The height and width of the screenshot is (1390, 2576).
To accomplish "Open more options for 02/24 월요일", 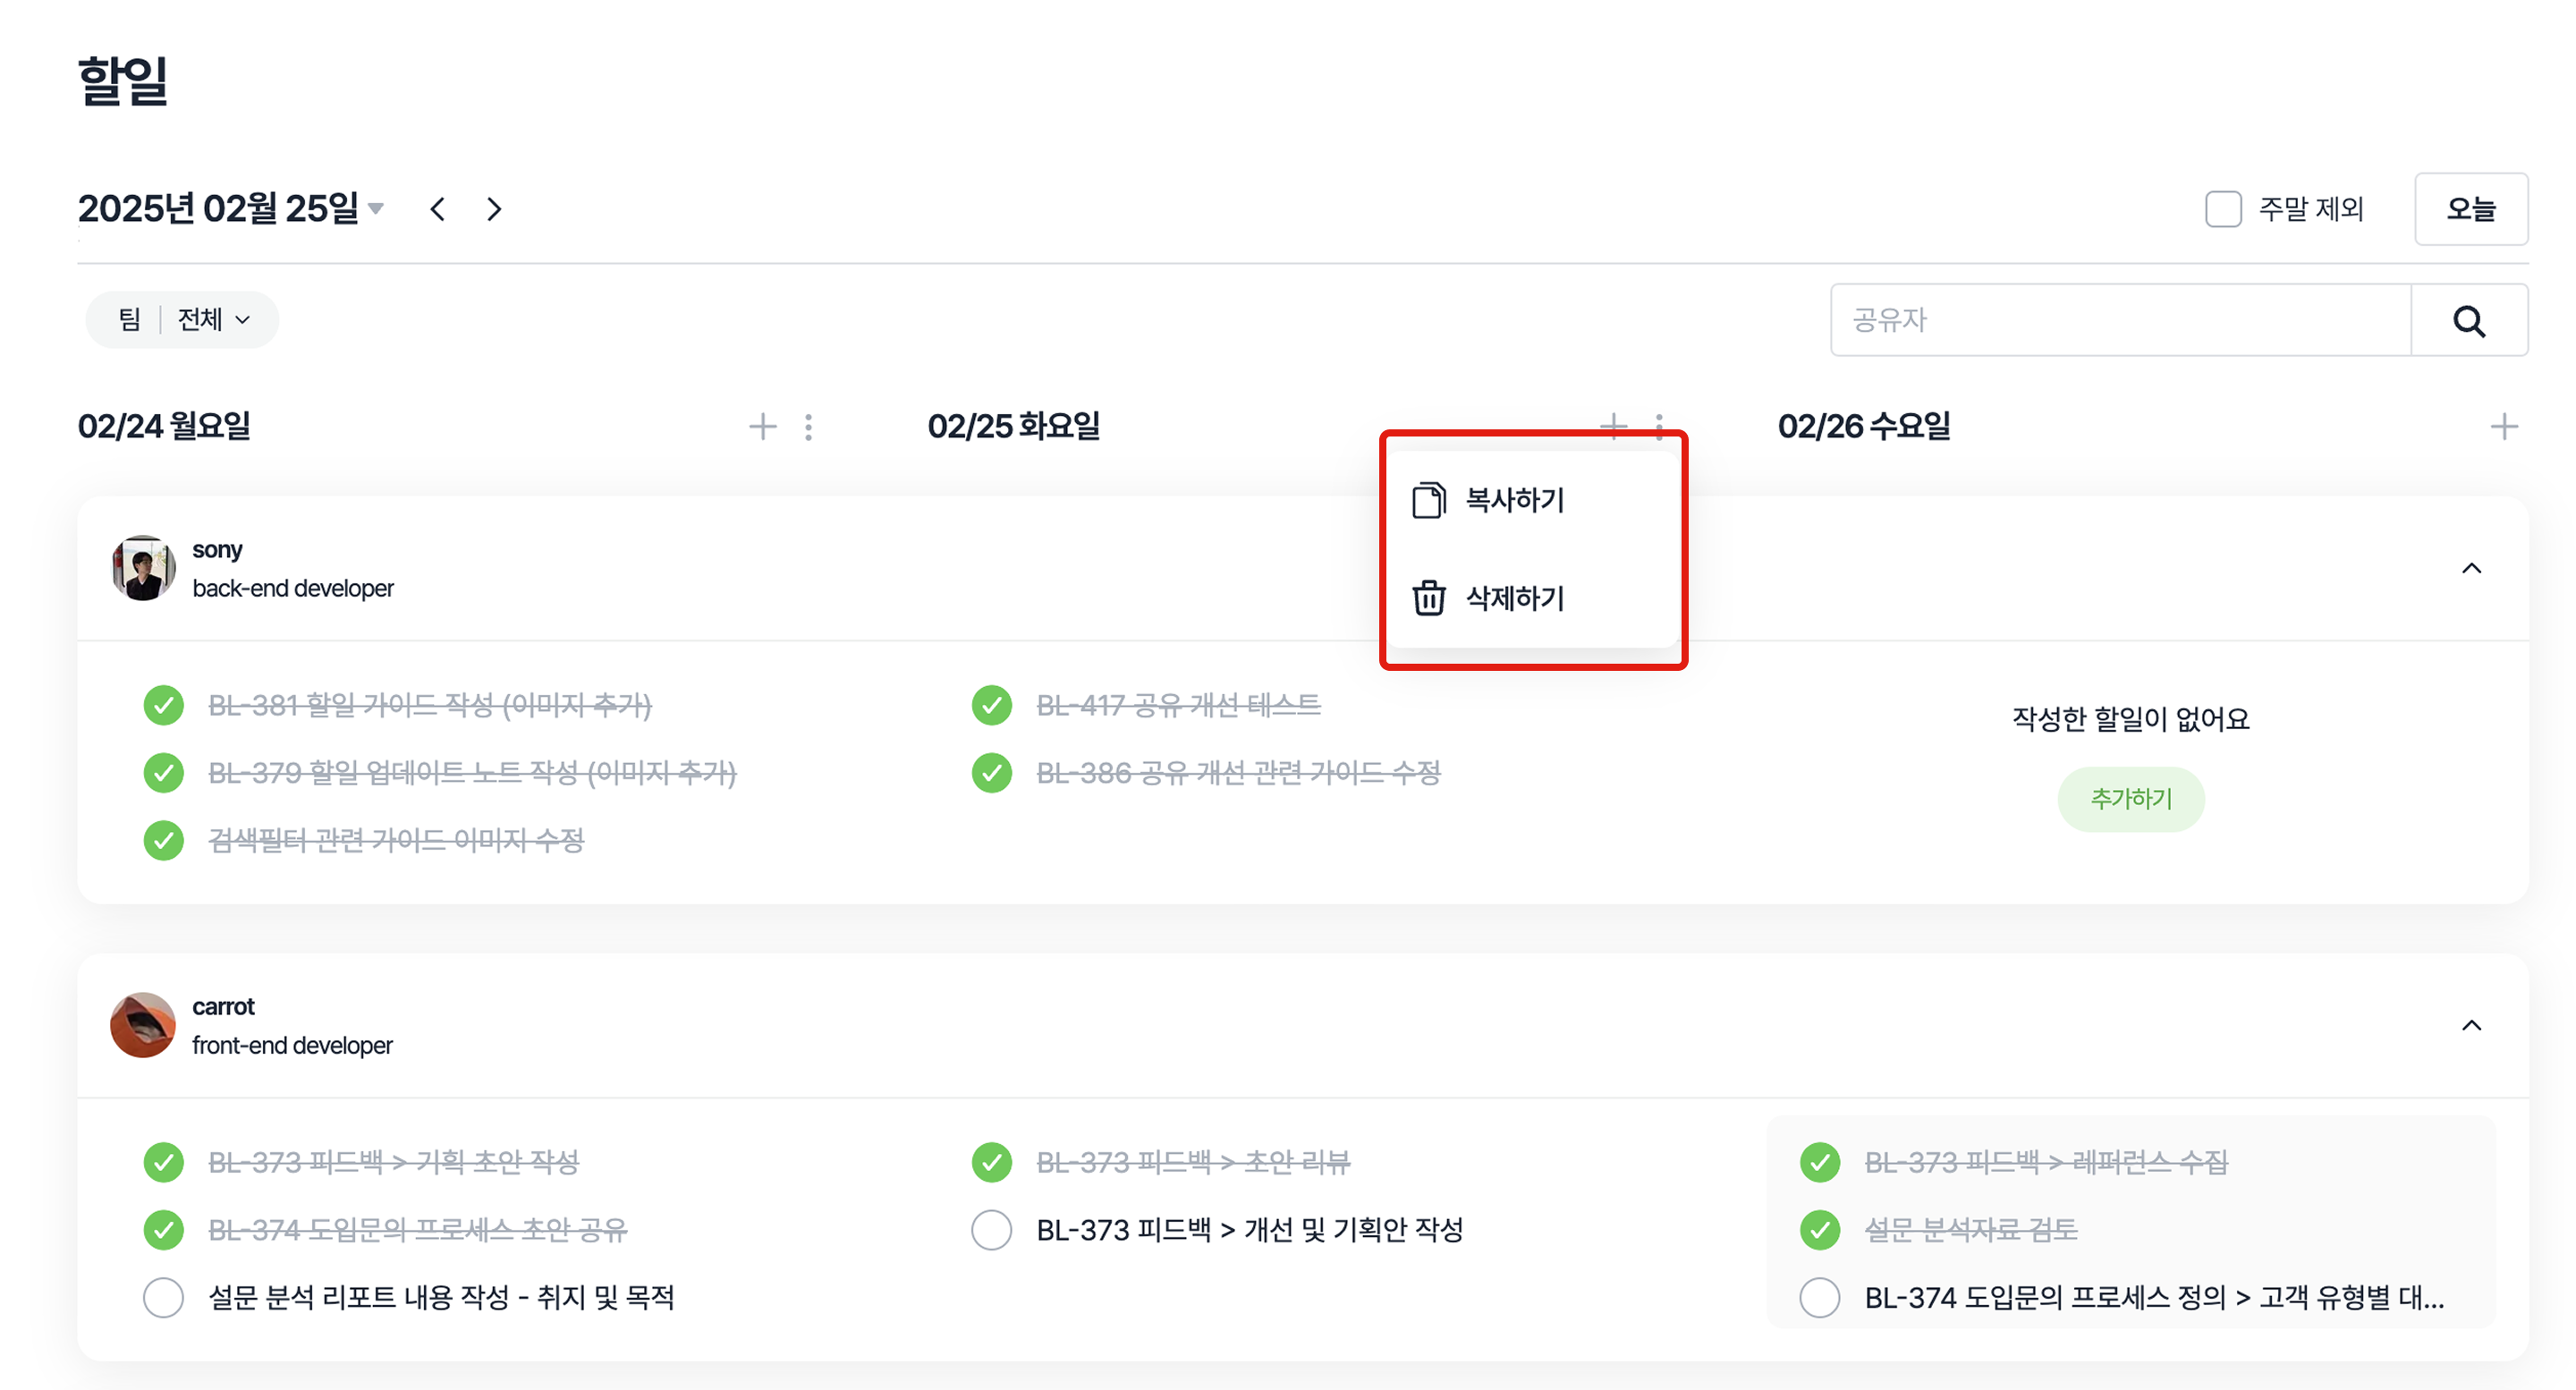I will pyautogui.click(x=808, y=427).
